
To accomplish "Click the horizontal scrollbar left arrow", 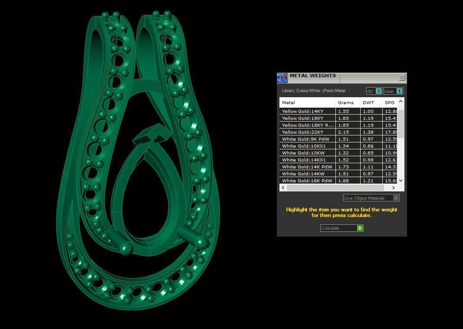I will (x=283, y=188).
